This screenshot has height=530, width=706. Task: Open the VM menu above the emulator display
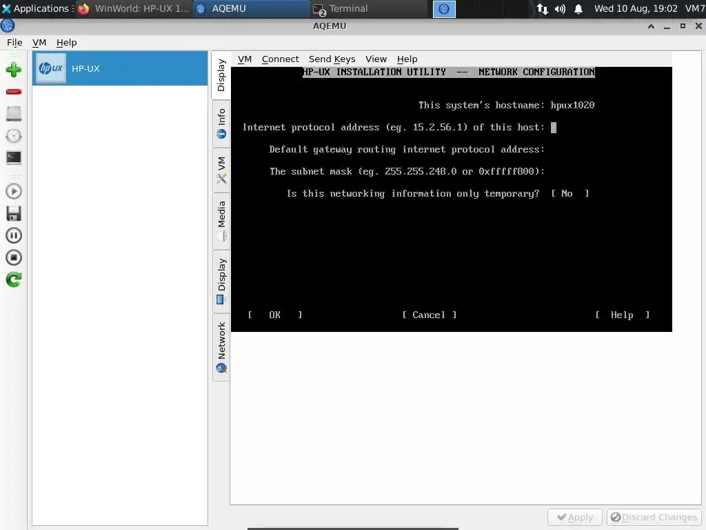[x=245, y=59]
